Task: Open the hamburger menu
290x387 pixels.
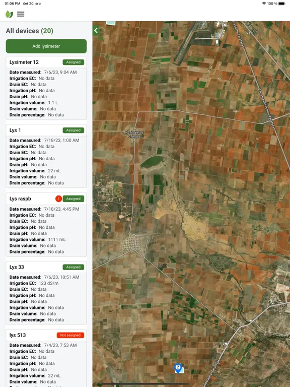Action: [x=21, y=14]
